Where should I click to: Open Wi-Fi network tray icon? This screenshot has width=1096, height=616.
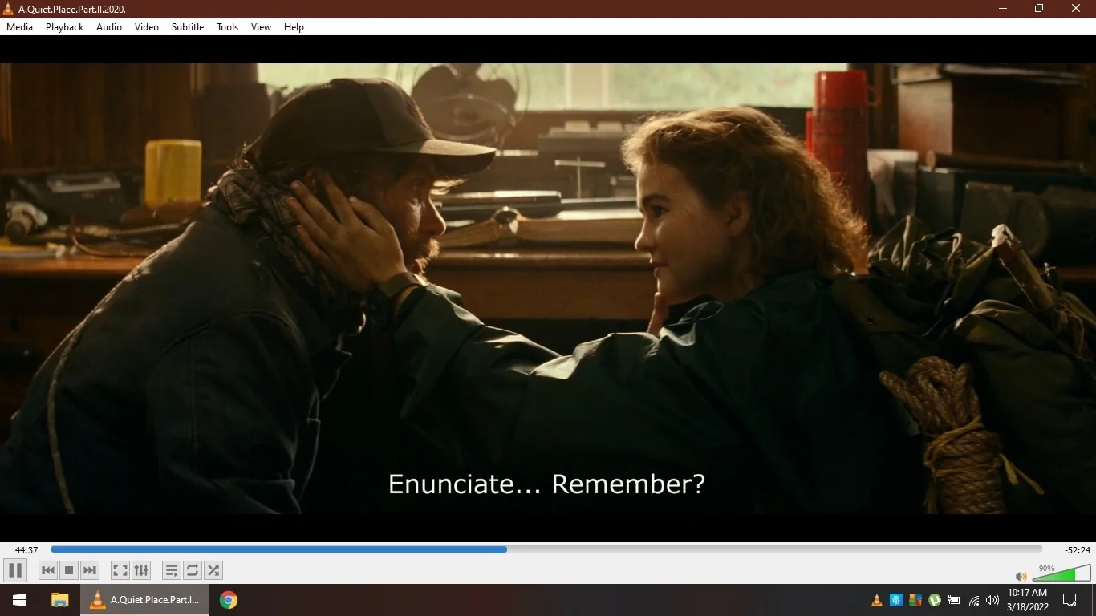(974, 600)
